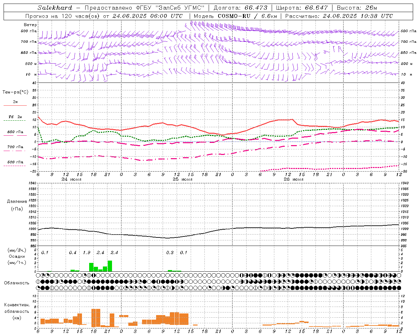Click the 0.3 precipitation total value

coord(170,253)
